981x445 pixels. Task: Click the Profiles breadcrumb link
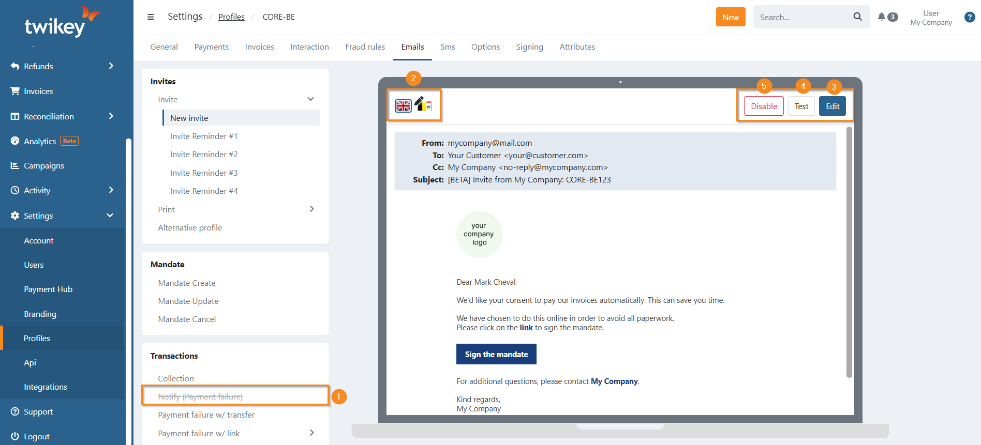231,17
